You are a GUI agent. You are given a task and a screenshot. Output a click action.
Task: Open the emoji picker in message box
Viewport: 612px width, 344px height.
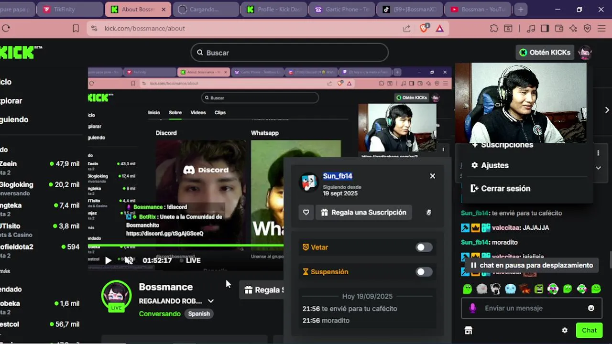(591, 308)
